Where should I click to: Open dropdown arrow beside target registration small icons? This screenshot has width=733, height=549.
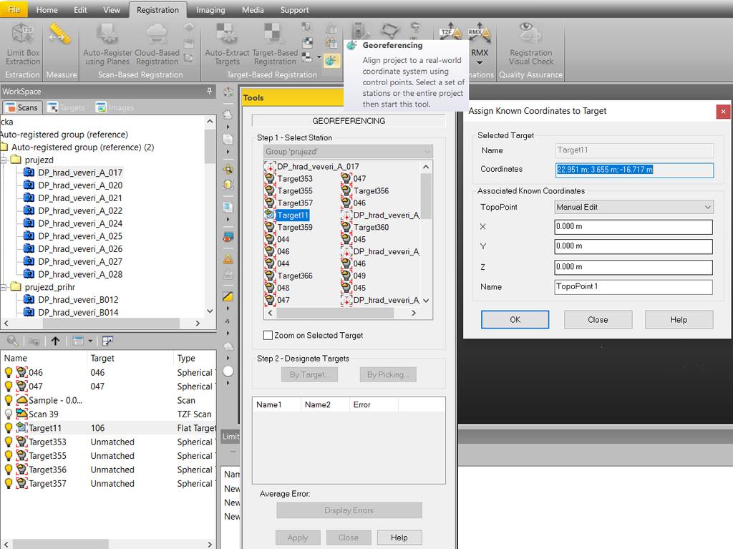319,57
